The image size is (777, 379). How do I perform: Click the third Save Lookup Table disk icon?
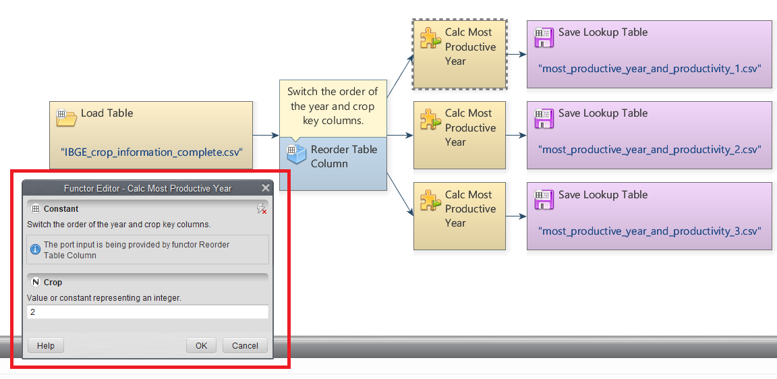pos(544,200)
